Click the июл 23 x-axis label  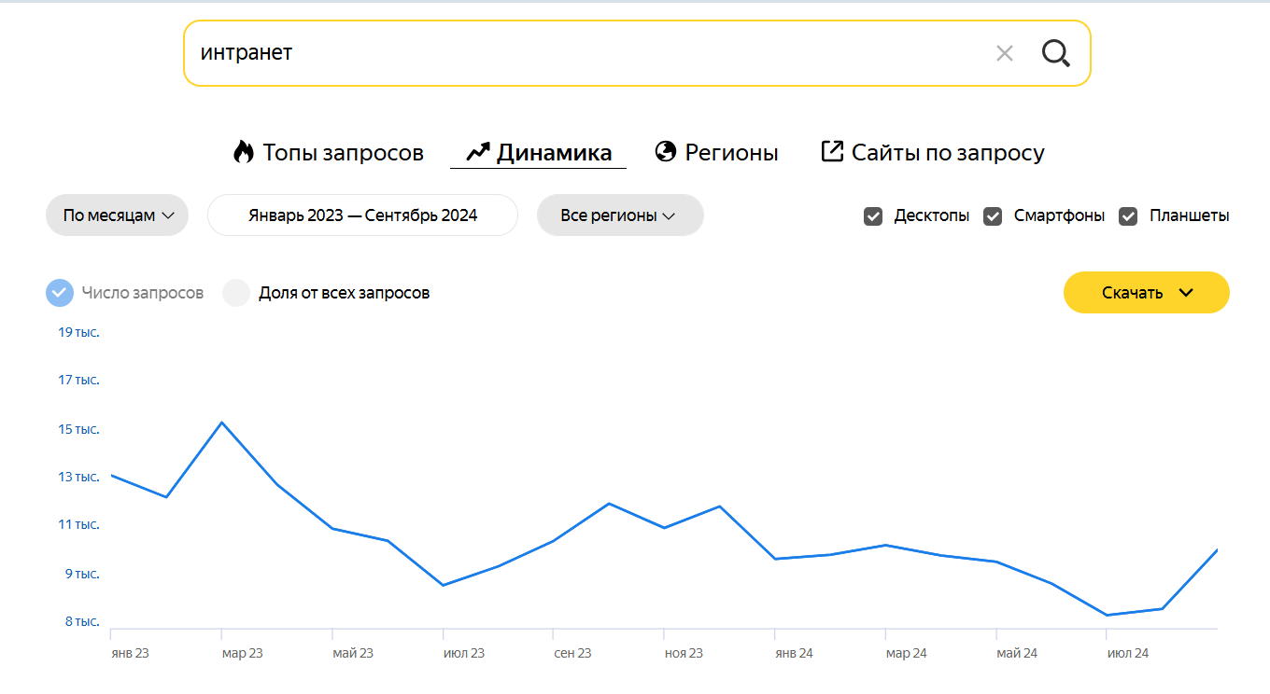[x=463, y=653]
